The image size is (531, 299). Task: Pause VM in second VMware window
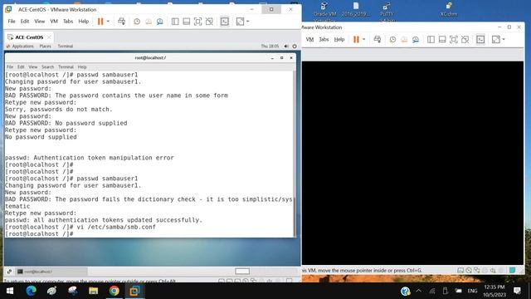(x=356, y=39)
